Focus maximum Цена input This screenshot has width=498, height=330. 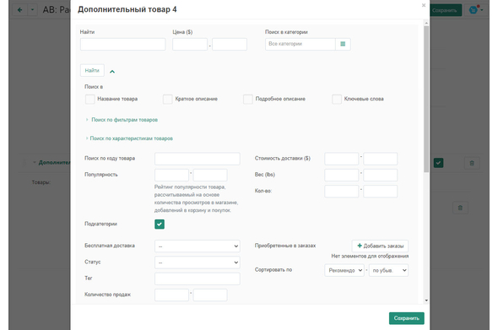pos(230,44)
